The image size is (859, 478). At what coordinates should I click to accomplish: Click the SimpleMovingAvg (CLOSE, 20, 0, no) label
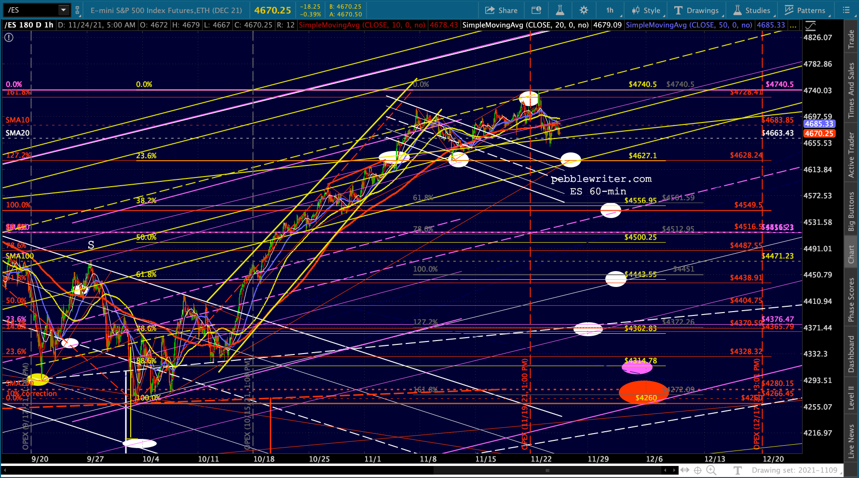pos(525,25)
